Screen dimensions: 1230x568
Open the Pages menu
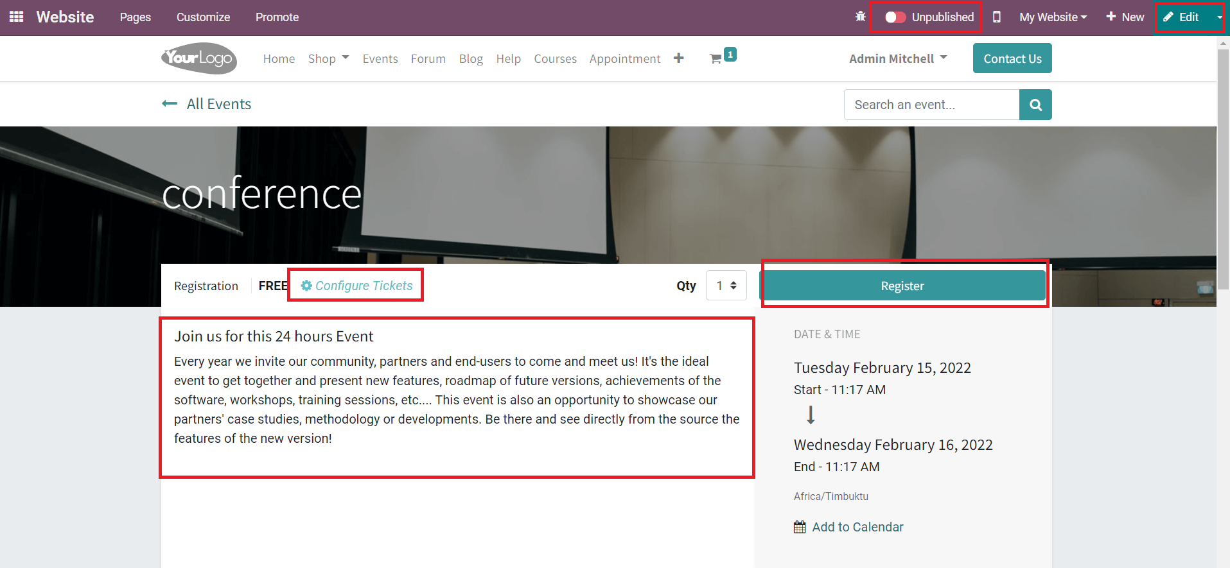(x=136, y=17)
